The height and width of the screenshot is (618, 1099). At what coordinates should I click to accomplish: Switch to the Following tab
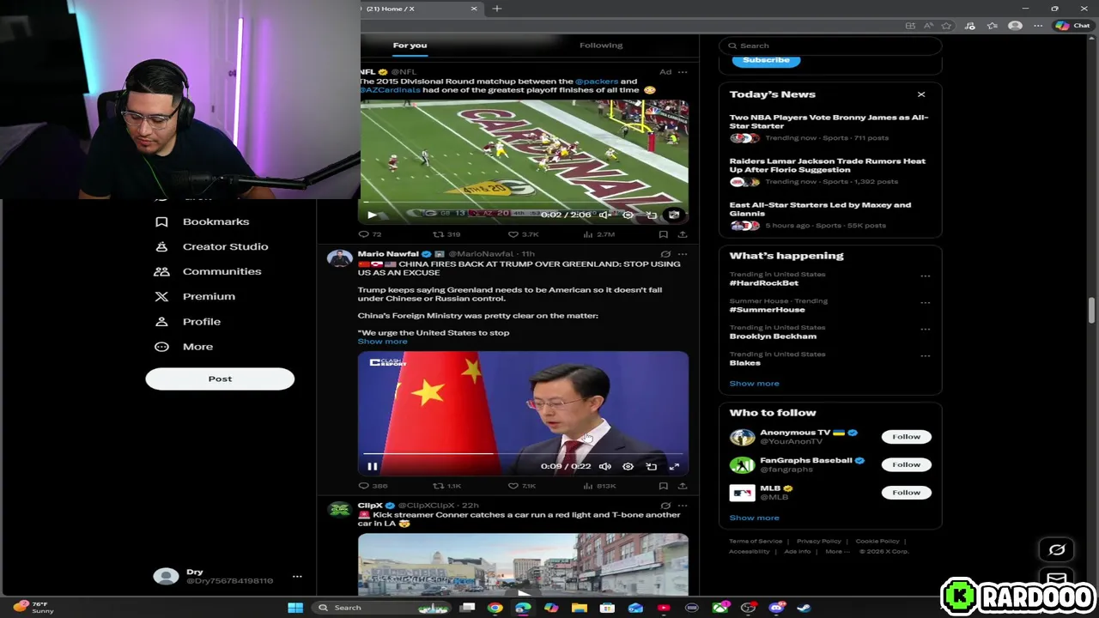(601, 45)
